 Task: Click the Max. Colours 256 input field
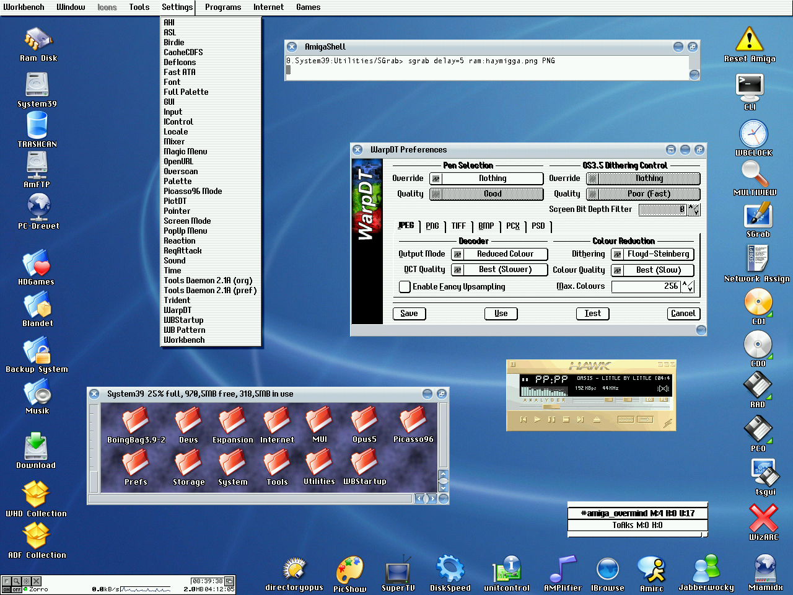tap(646, 286)
